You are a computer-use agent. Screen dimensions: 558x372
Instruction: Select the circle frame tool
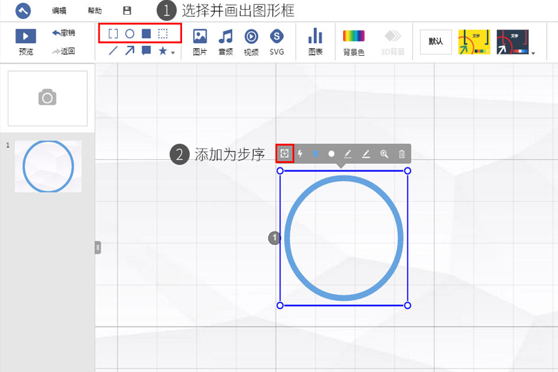point(130,34)
